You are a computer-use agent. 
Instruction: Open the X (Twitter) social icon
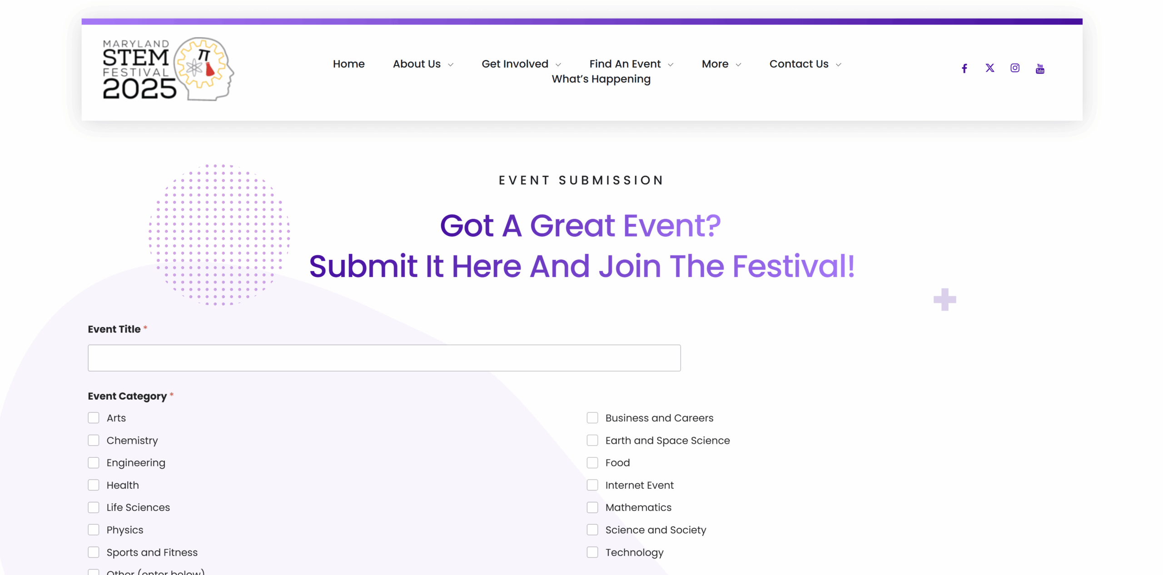tap(989, 68)
